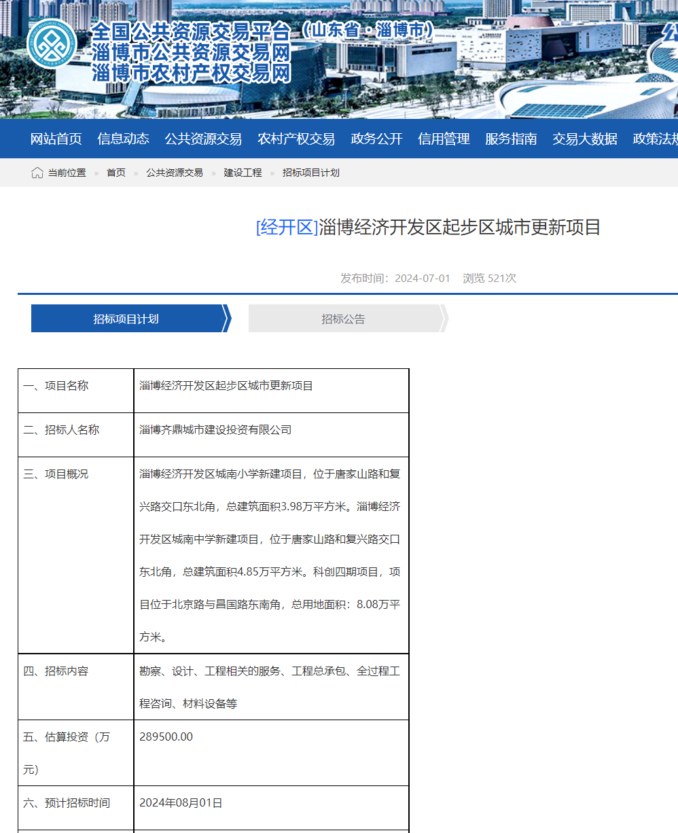This screenshot has height=833, width=678.
Task: Click the 建设工程 breadcrumb link
Action: point(242,173)
